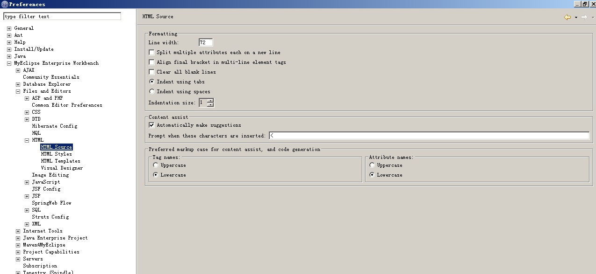
Task: Click the Line width input field
Action: coord(205,42)
